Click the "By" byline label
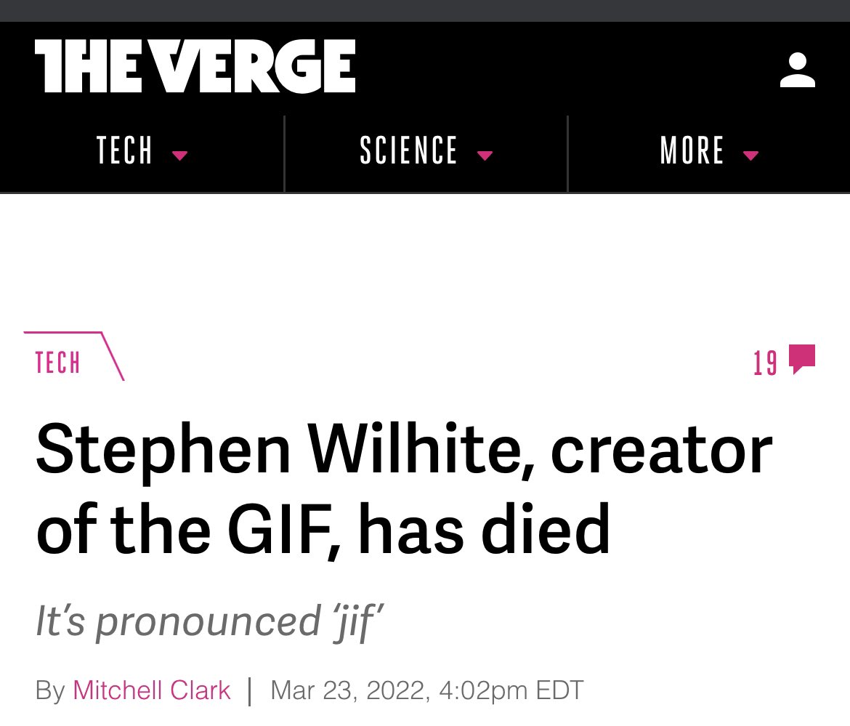The image size is (850, 726). (x=50, y=690)
